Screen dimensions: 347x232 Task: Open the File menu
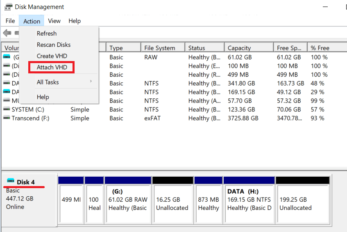point(10,21)
